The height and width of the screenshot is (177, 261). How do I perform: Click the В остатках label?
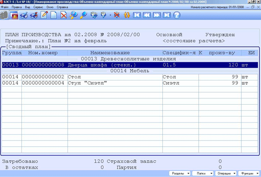(x=21, y=167)
